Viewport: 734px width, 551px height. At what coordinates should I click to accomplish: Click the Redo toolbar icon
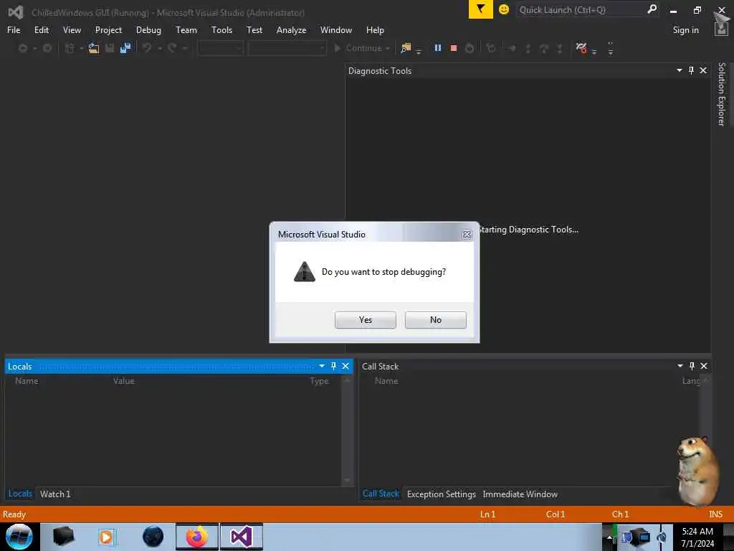pyautogui.click(x=172, y=48)
